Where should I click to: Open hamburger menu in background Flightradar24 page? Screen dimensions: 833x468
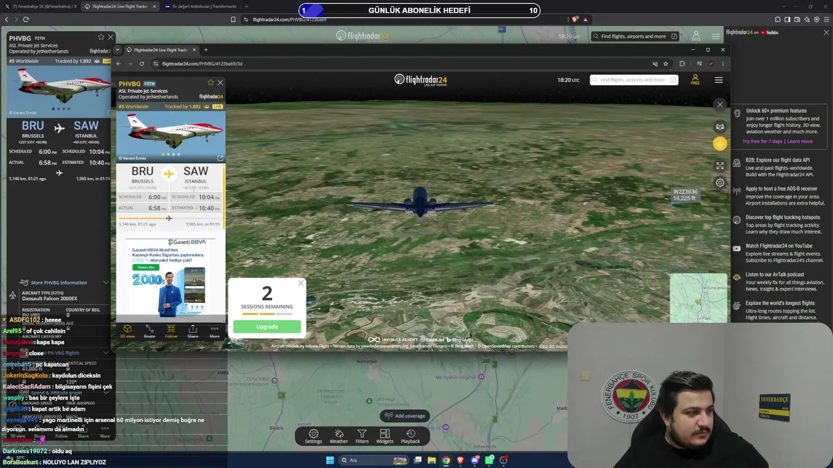coord(716,36)
